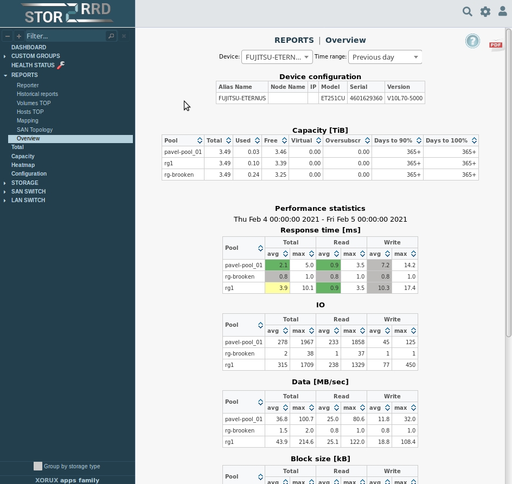Open the search magnifier in the top bar
Image resolution: width=512 pixels, height=484 pixels.
pos(467,11)
